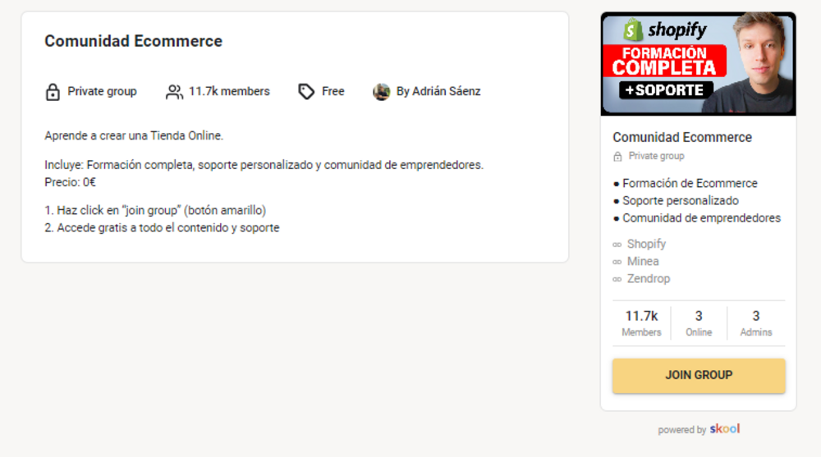Click the small lock icon in sidebar card
The image size is (821, 457).
pyautogui.click(x=617, y=156)
